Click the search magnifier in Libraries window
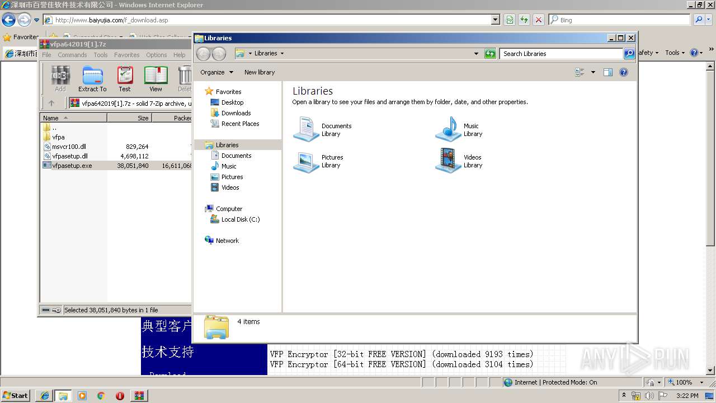The width and height of the screenshot is (716, 403). pos(629,54)
